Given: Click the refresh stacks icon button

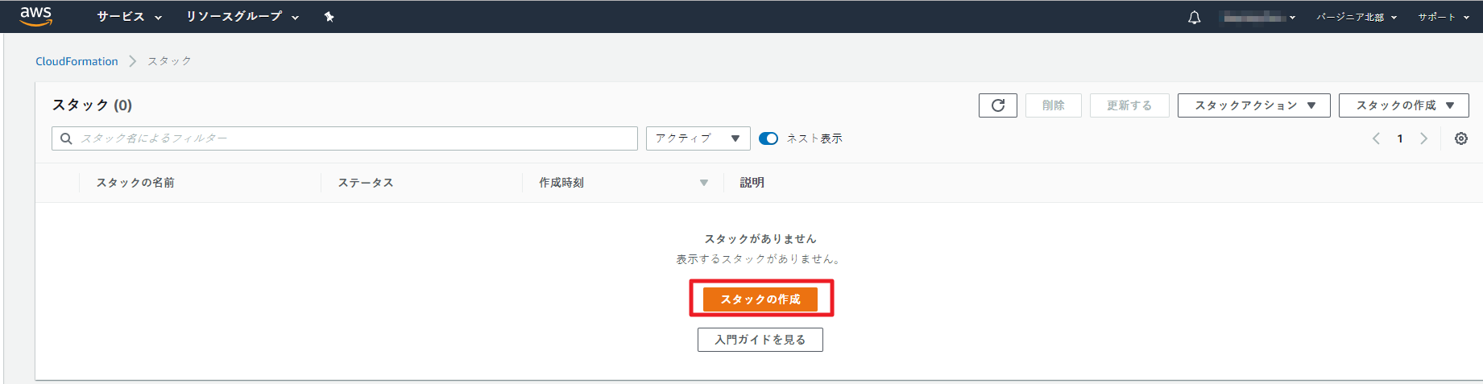Looking at the screenshot, I should click(997, 105).
